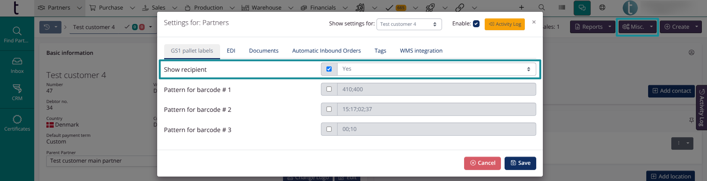
Task: Open the Activity Log button
Action: pyautogui.click(x=505, y=24)
